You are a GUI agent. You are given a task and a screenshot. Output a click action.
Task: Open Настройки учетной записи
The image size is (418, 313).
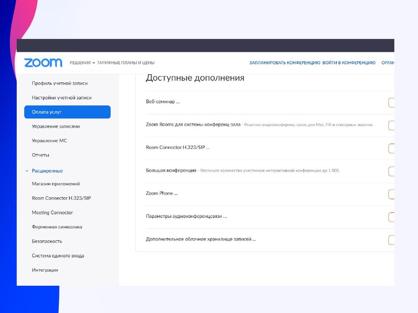pyautogui.click(x=61, y=97)
